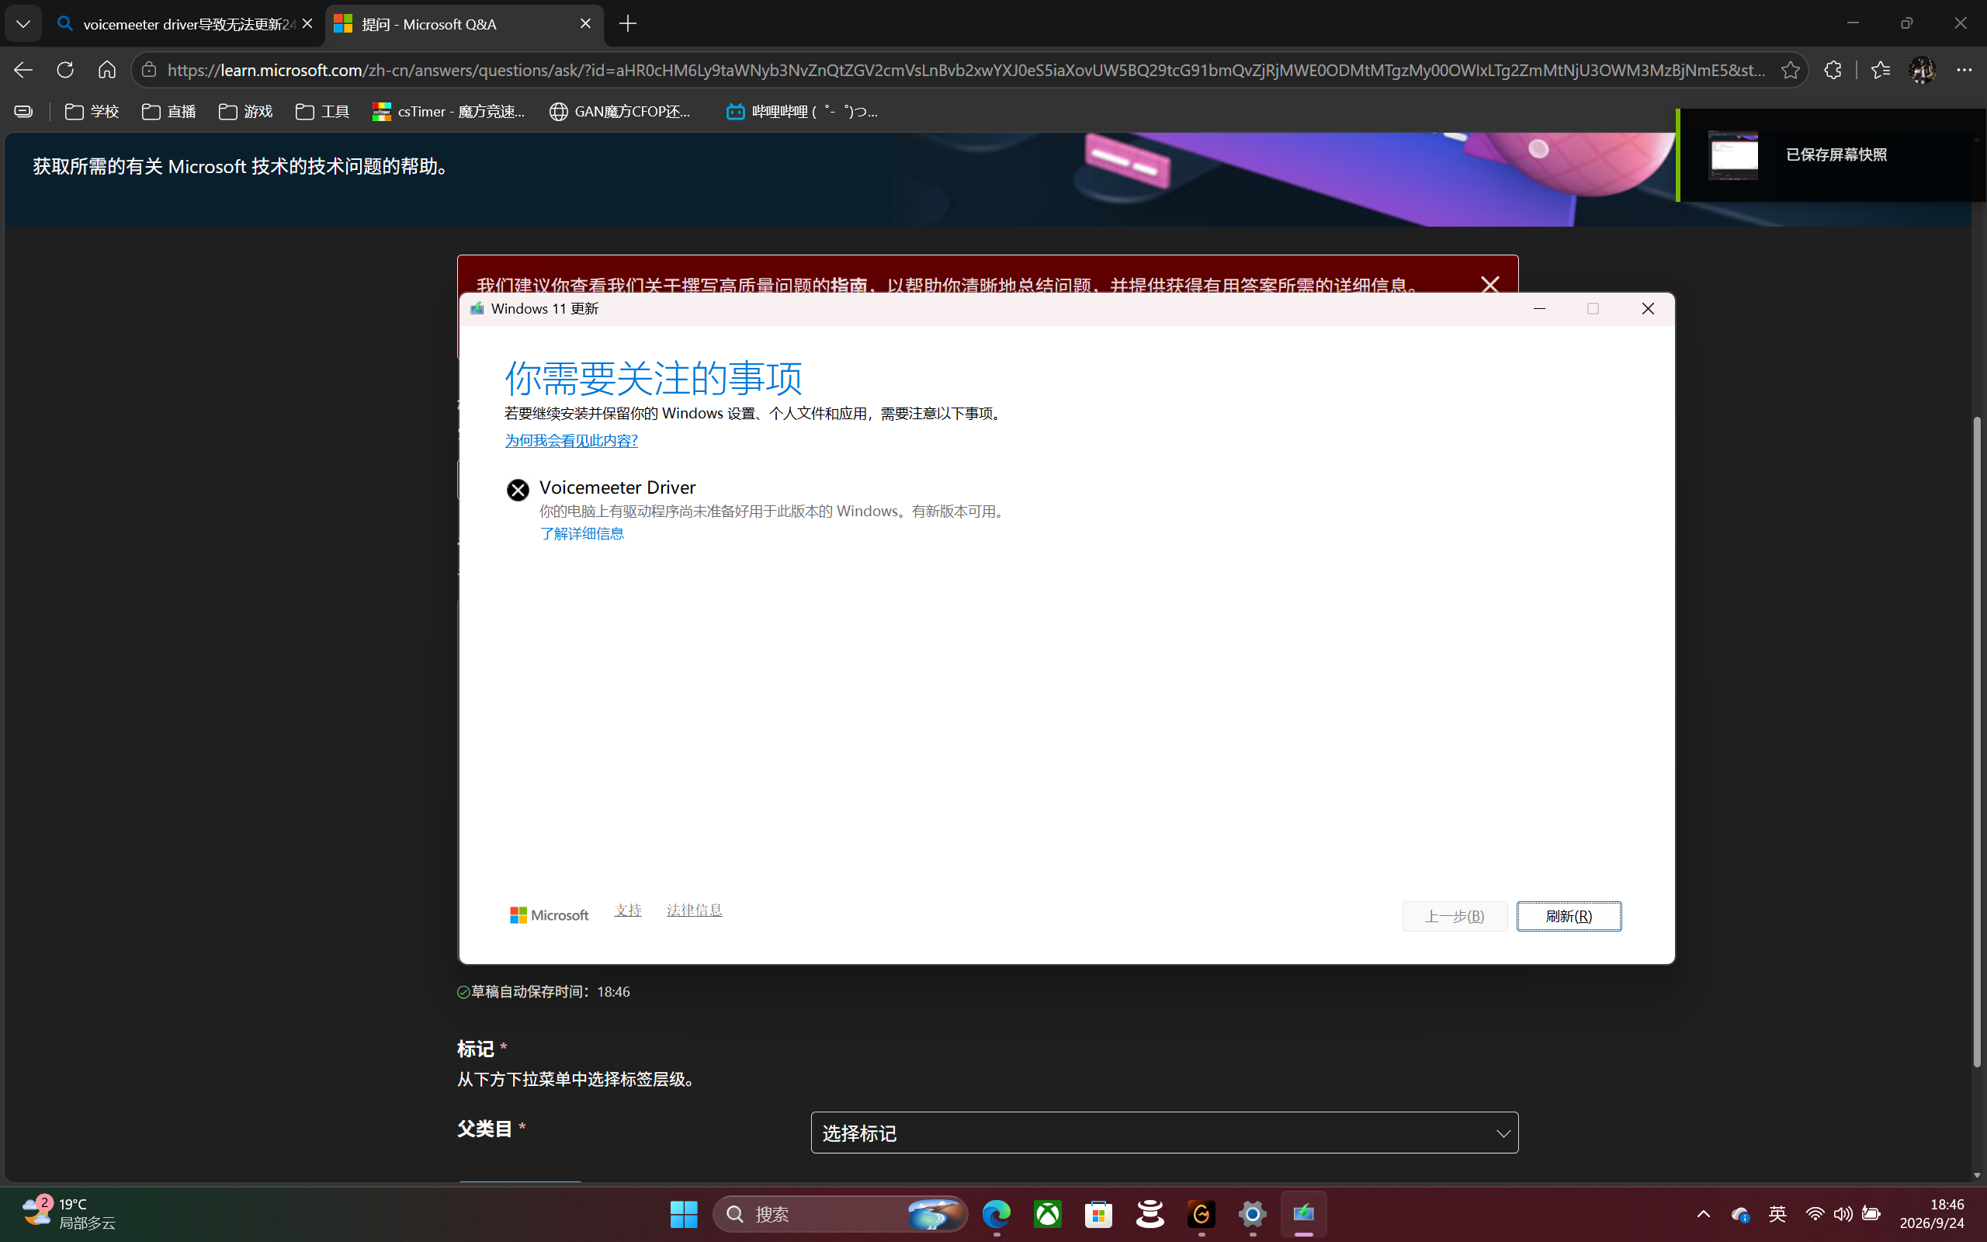This screenshot has width=1987, height=1242.
Task: Open browser settings and more menu
Action: click(x=1964, y=70)
